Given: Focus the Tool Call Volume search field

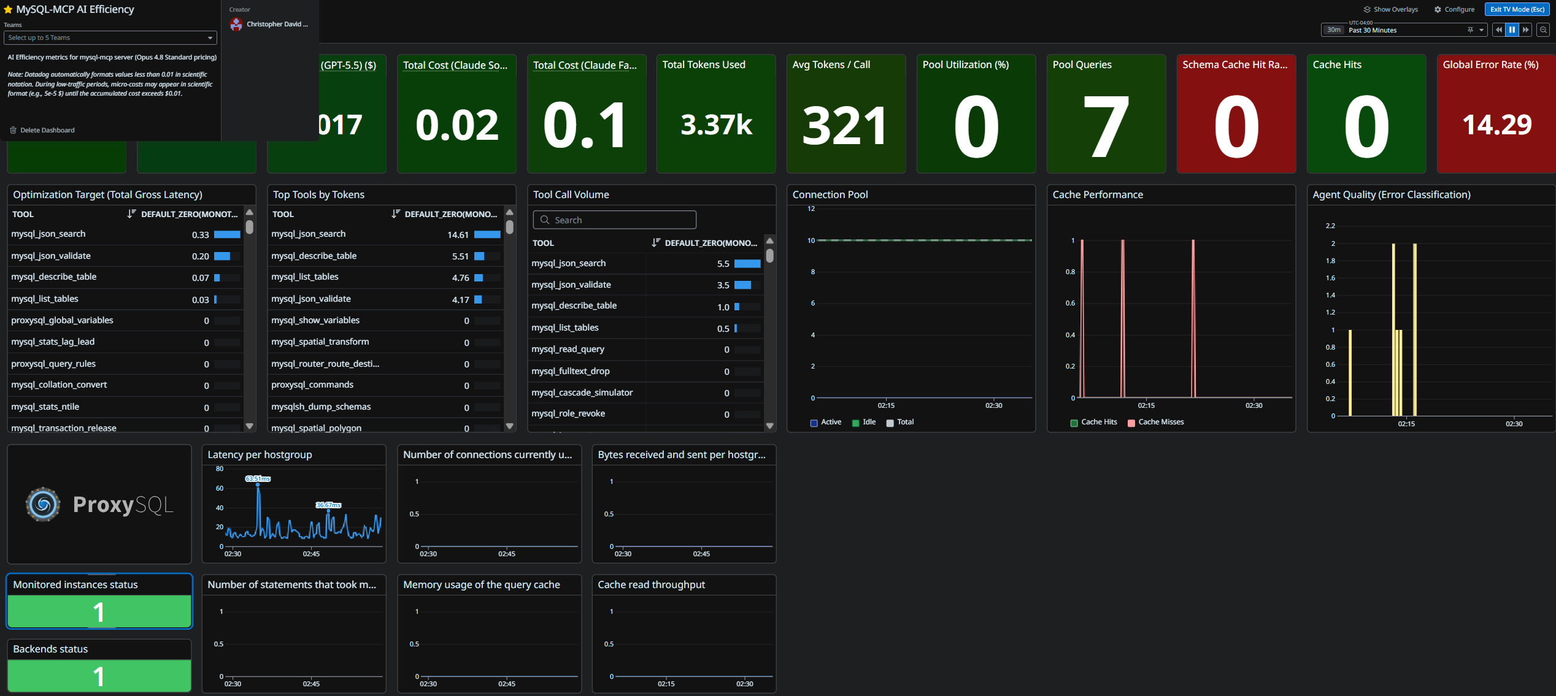Looking at the screenshot, I should click(x=615, y=220).
